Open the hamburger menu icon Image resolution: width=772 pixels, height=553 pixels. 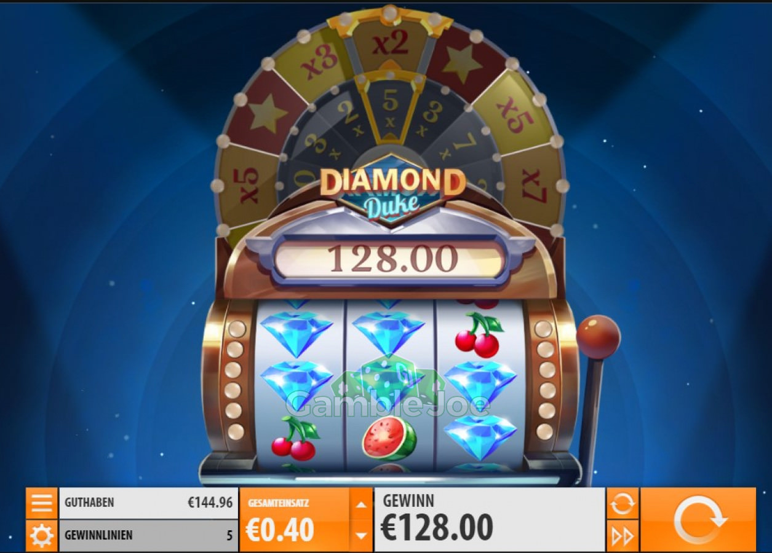pyautogui.click(x=41, y=503)
